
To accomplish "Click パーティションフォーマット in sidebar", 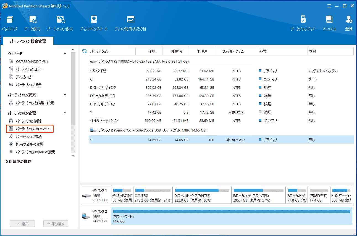I will 30,129.
